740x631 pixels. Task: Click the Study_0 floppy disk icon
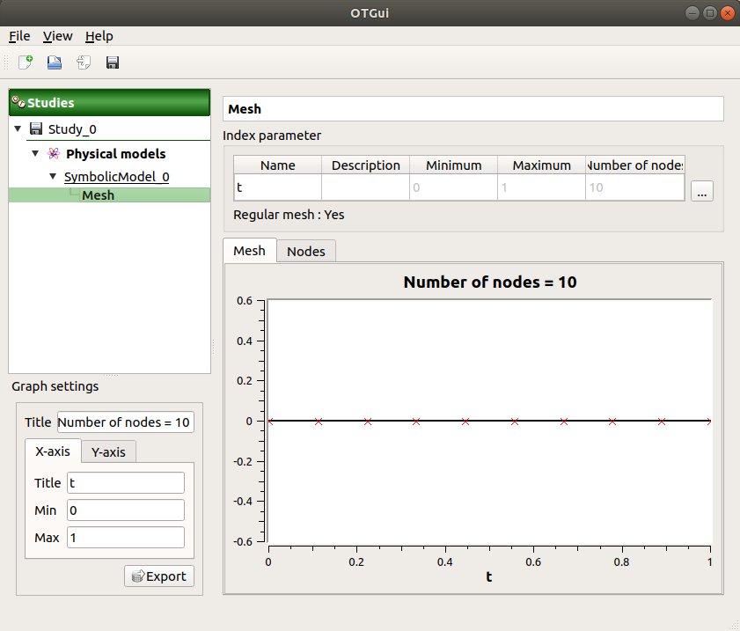[x=36, y=129]
